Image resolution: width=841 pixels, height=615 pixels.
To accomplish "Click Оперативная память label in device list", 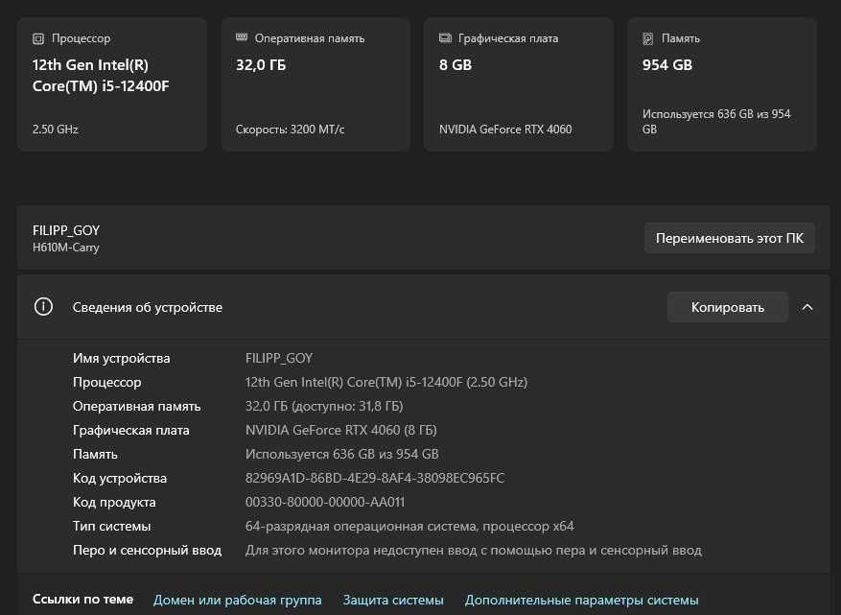I will (137, 406).
